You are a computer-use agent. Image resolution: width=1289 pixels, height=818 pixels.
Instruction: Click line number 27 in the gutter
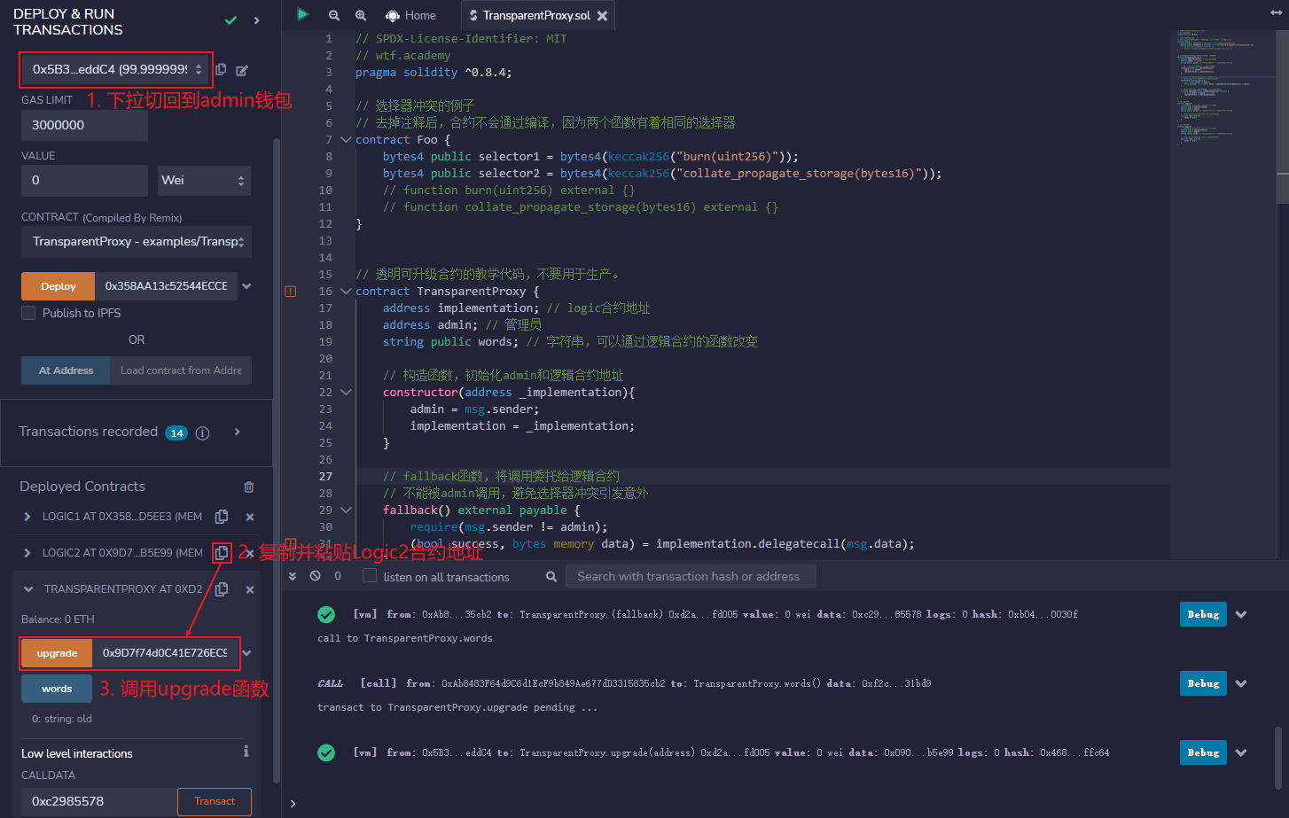tap(325, 476)
